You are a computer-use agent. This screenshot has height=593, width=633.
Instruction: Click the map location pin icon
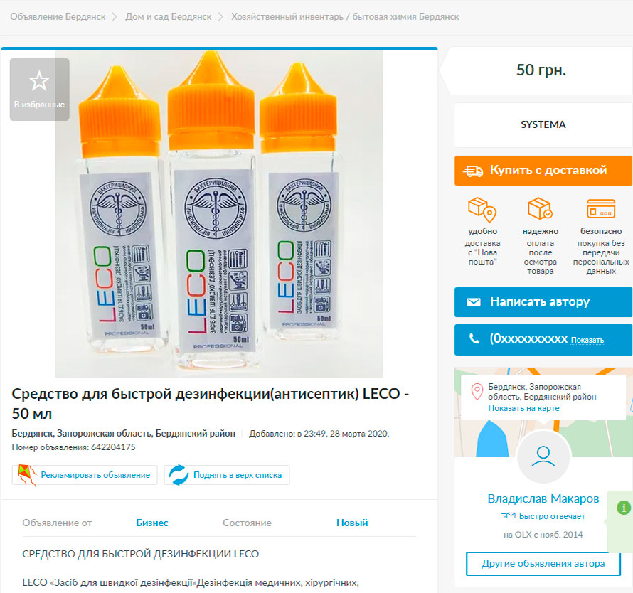pyautogui.click(x=478, y=391)
